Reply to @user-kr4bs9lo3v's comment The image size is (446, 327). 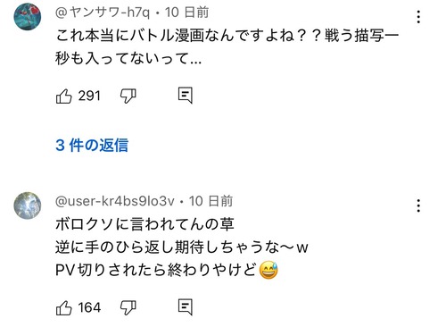186,307
